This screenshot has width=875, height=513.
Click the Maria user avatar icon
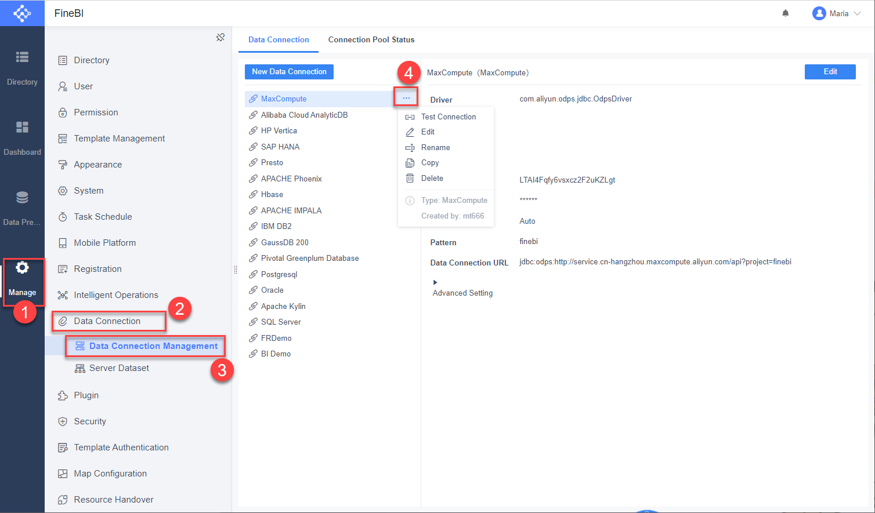[819, 13]
